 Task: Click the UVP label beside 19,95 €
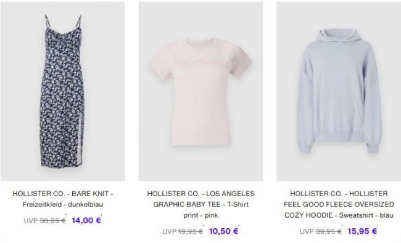tap(169, 231)
